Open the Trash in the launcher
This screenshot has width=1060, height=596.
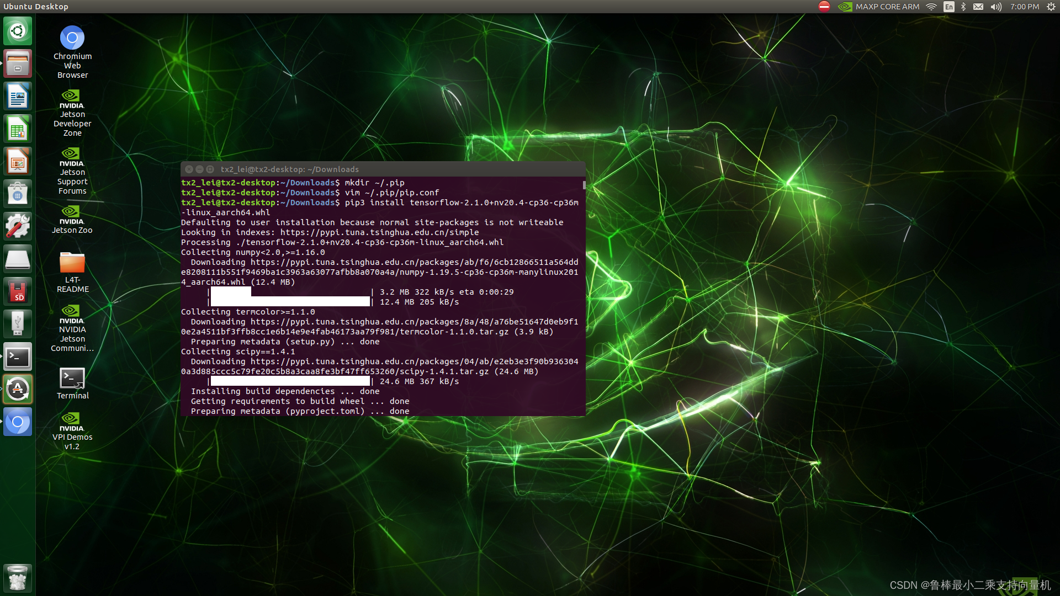(x=18, y=578)
